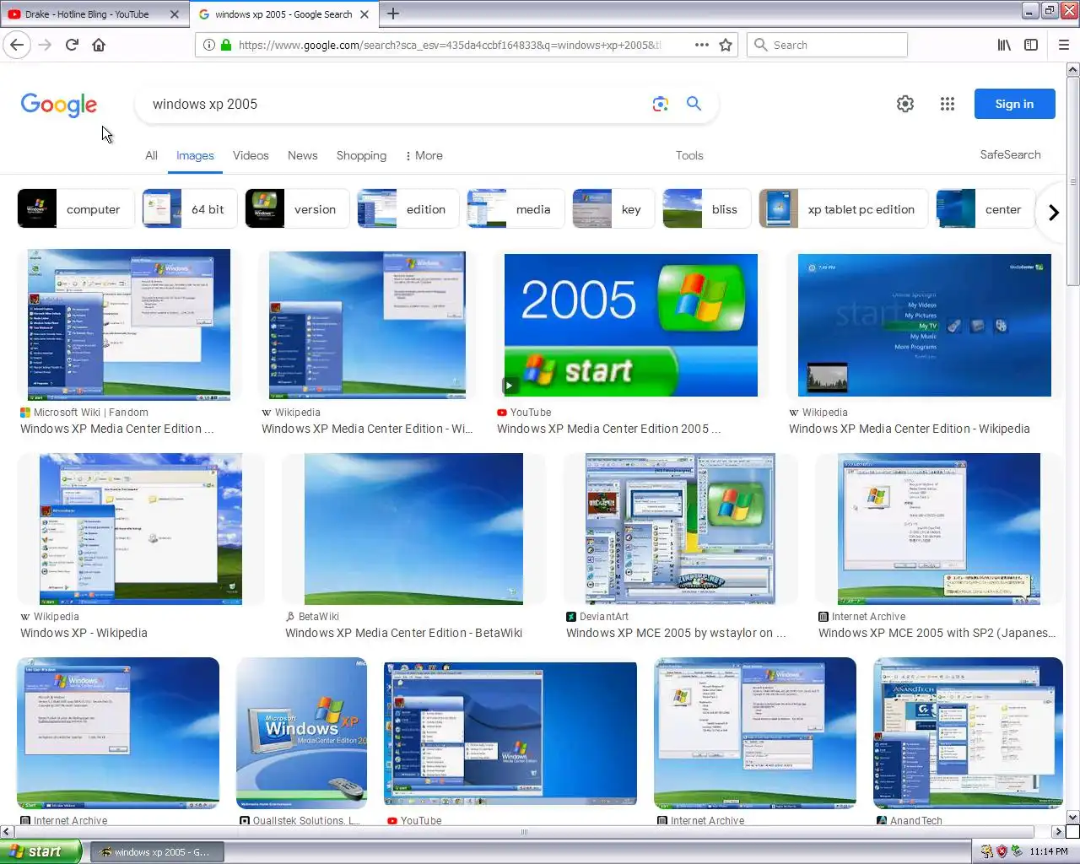Click security shield tray icon
This screenshot has height=864, width=1080.
click(x=1002, y=851)
